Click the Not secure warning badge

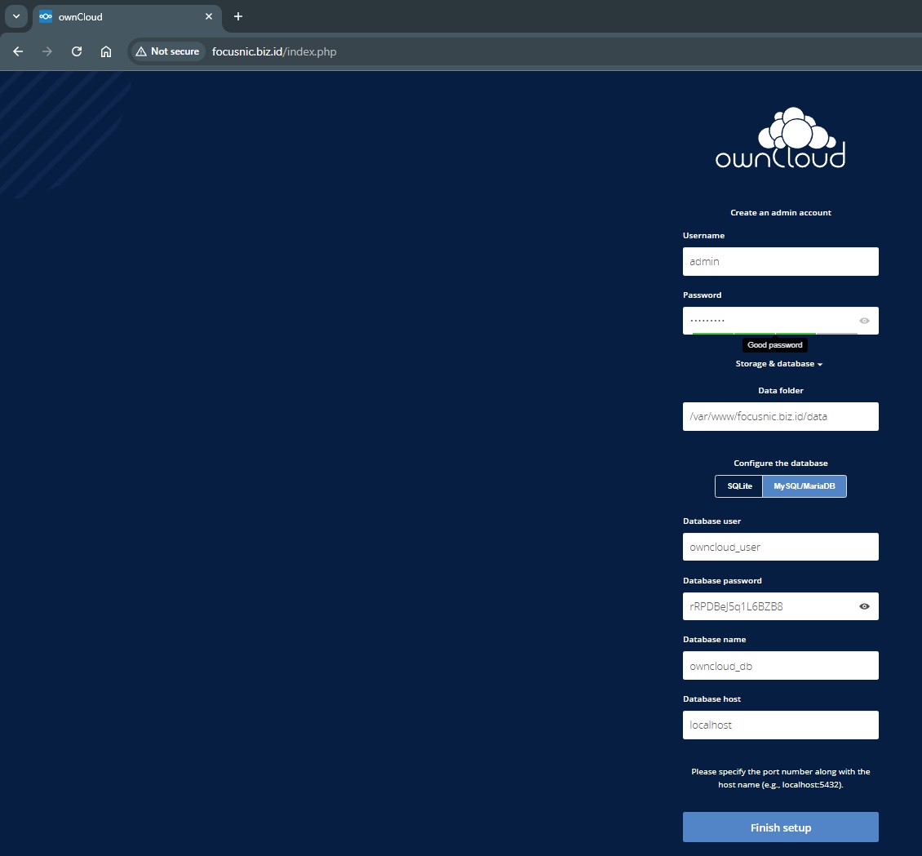(167, 51)
